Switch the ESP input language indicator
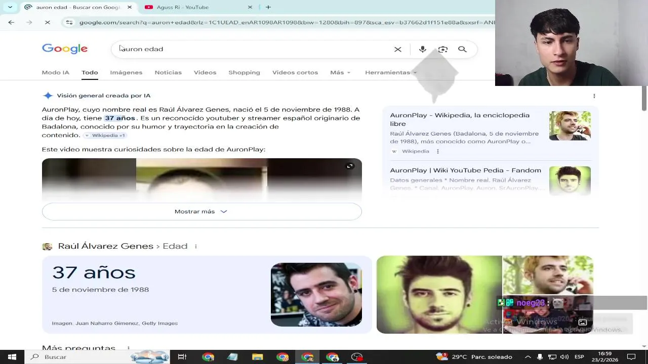Screen dimensions: 648x364 coord(579,357)
